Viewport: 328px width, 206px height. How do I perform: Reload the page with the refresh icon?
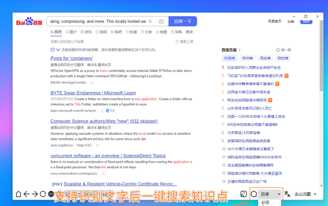click(x=43, y=194)
